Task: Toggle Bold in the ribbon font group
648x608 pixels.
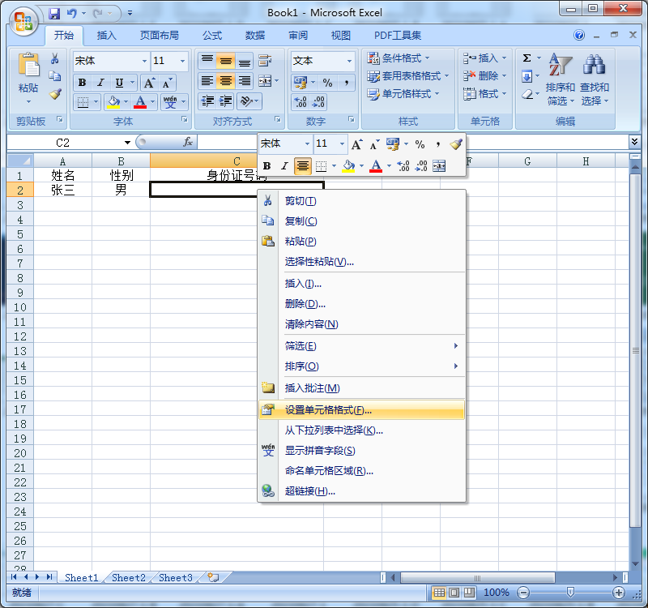Action: [83, 83]
